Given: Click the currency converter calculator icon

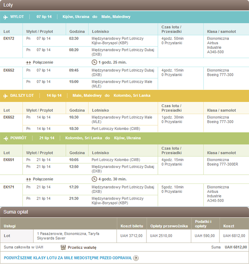Looking at the screenshot, I should tap(63, 247).
